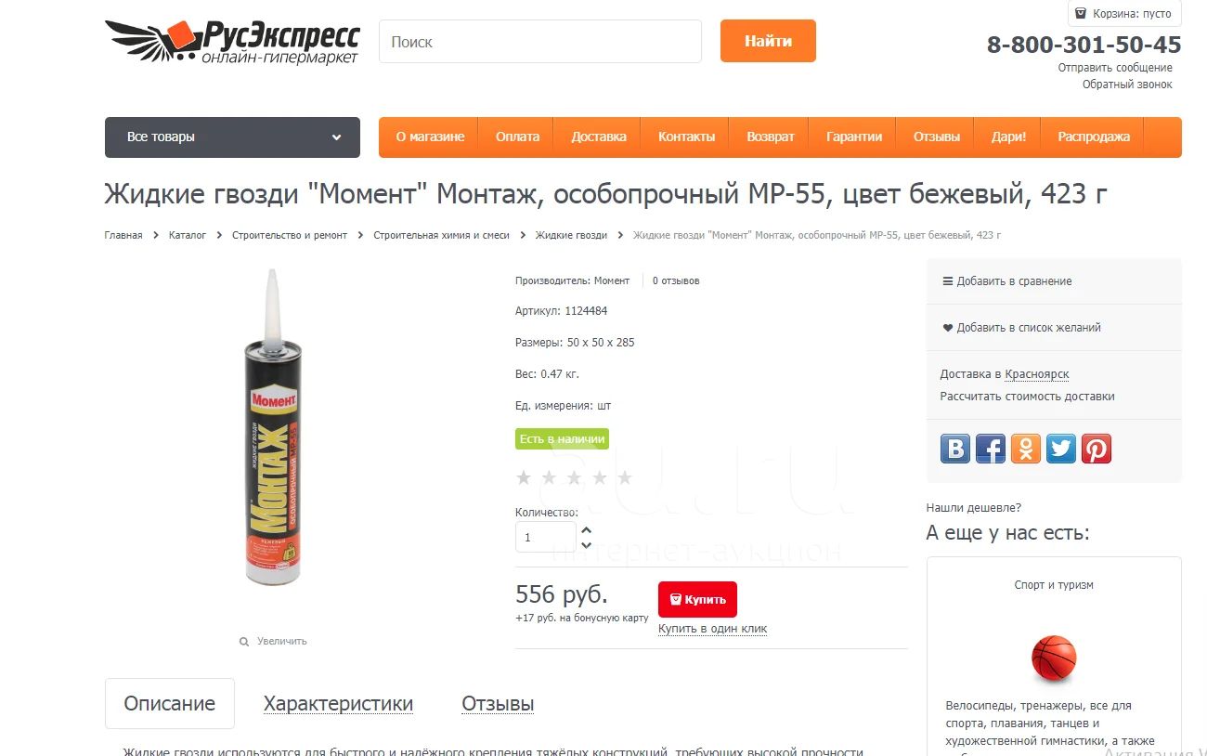Viewport: 1207px width, 756px height.
Task: Switch to the Характеристики tab
Action: point(338,704)
